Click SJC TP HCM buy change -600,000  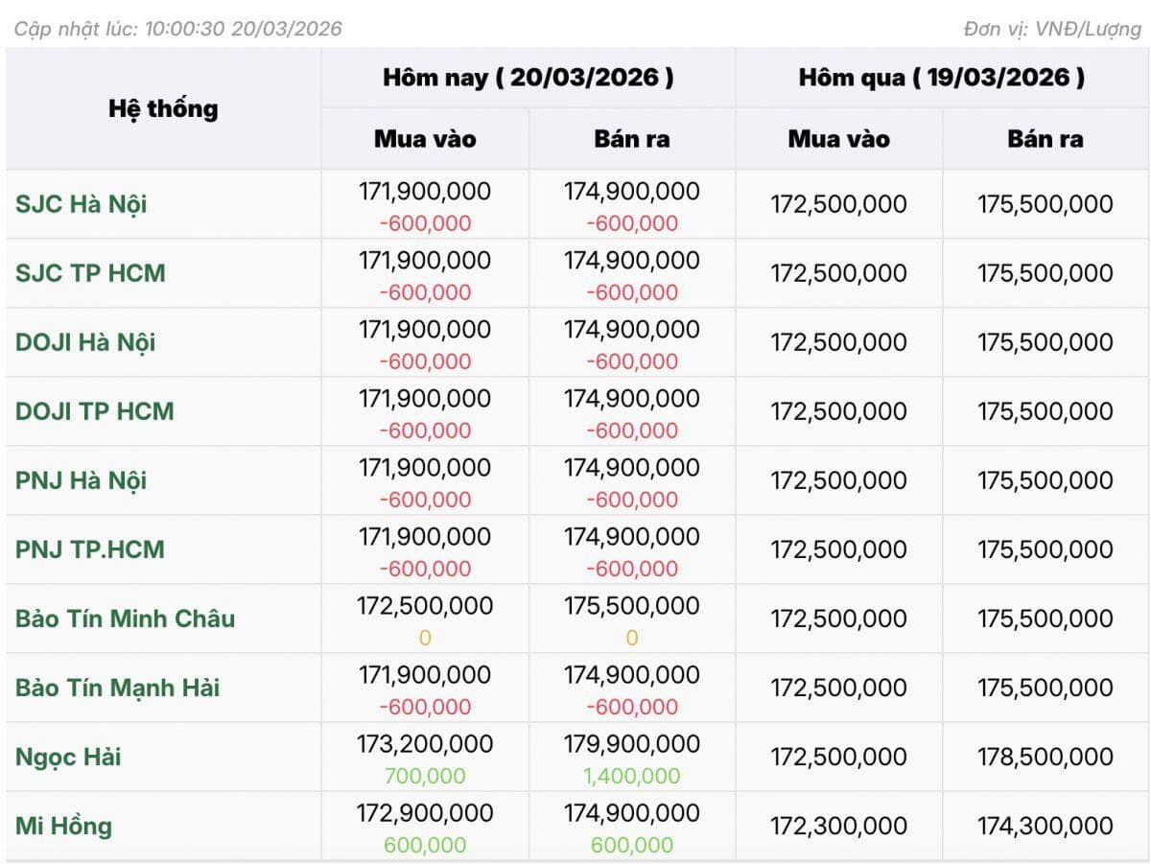(425, 292)
